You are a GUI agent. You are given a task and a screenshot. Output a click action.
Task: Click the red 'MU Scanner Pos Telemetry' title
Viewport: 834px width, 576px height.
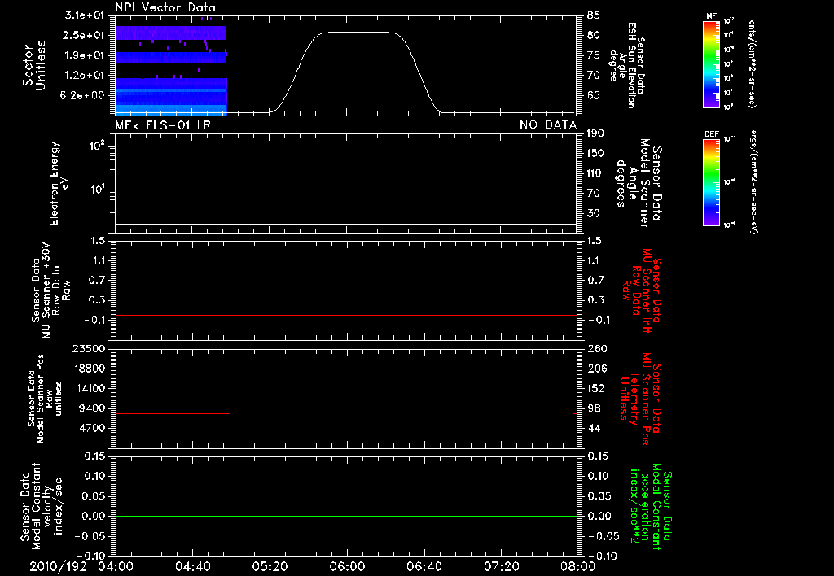641,399
